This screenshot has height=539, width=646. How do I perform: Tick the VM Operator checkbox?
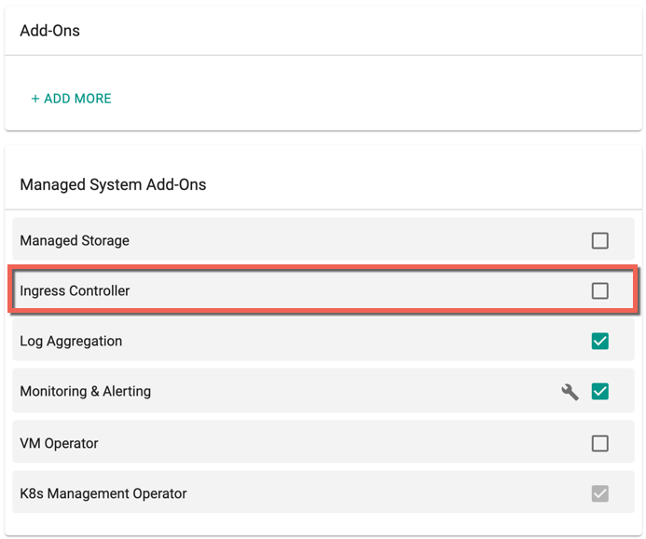(600, 443)
